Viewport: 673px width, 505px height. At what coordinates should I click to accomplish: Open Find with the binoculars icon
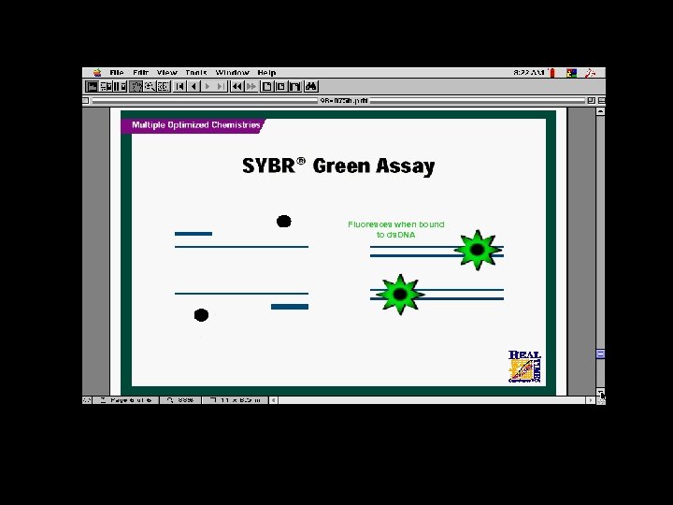[x=310, y=86]
